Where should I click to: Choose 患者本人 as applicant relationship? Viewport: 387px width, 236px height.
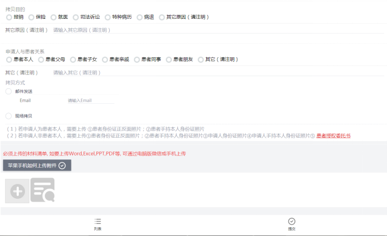(x=9, y=59)
